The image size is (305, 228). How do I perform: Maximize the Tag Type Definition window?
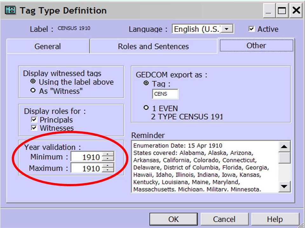(282, 10)
